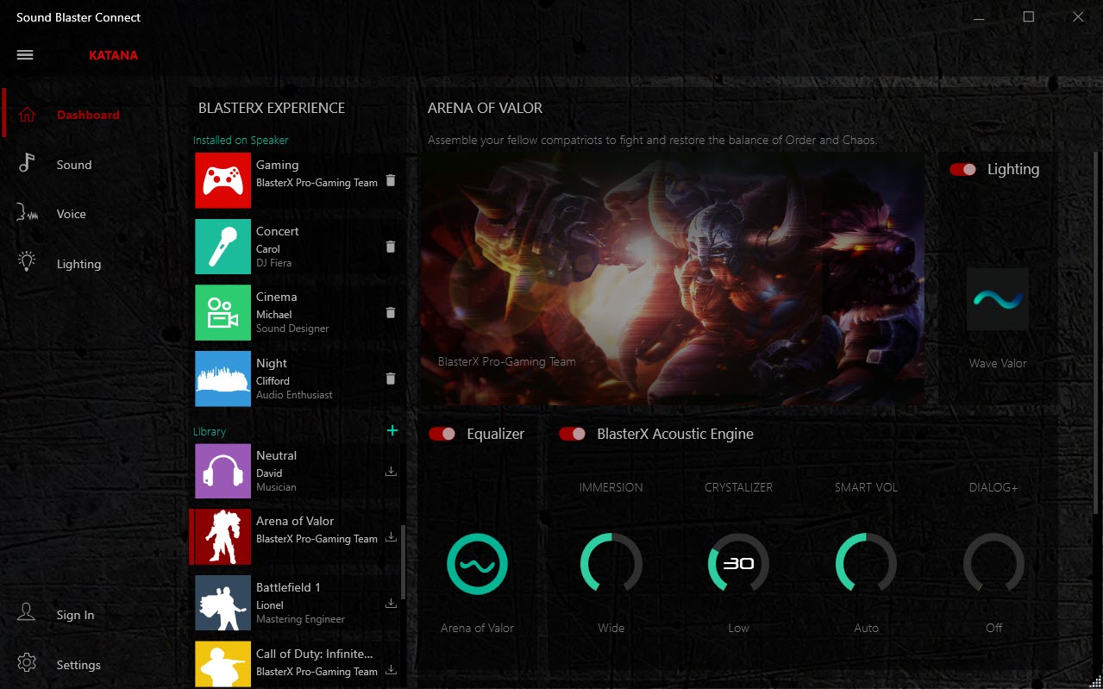
Task: Select the Concert microphone thumbnail
Action: tap(222, 247)
